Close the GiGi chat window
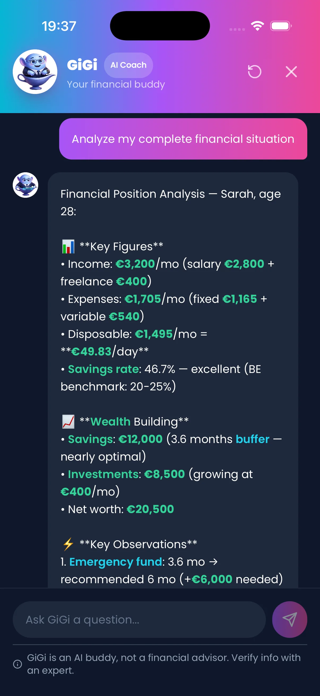Image resolution: width=320 pixels, height=696 pixels. click(291, 72)
